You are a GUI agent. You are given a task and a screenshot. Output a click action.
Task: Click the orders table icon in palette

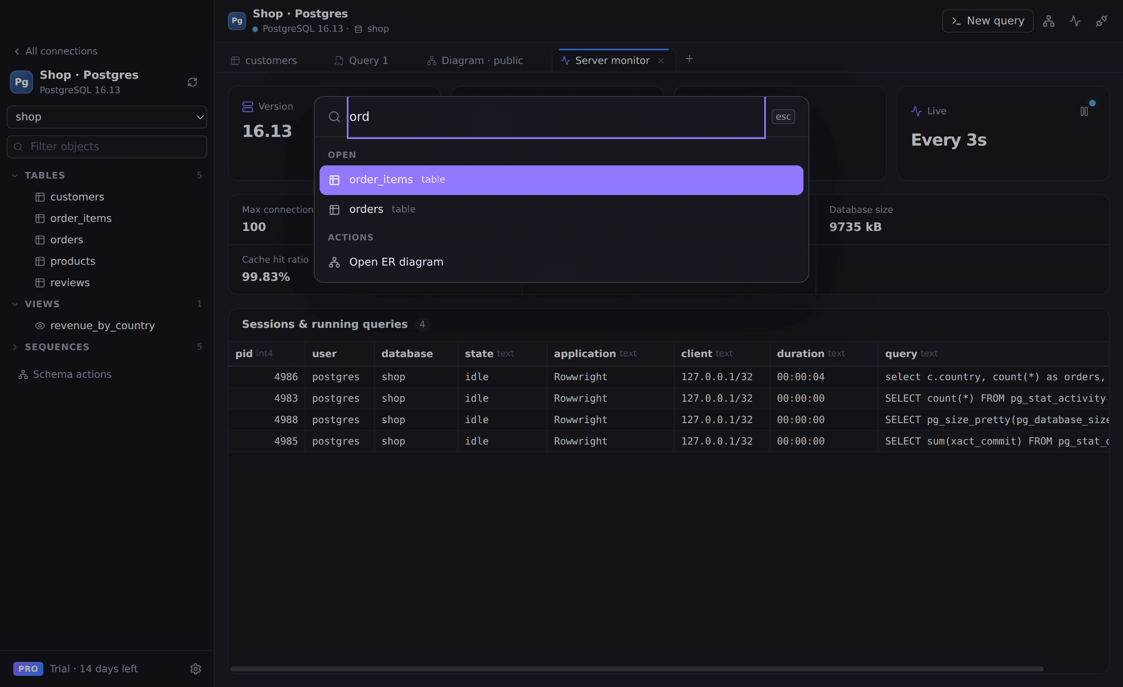334,210
